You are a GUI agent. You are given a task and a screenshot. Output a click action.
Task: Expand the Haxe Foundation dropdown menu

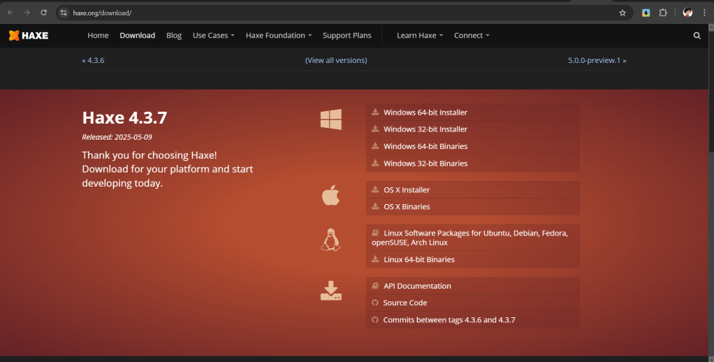[278, 36]
